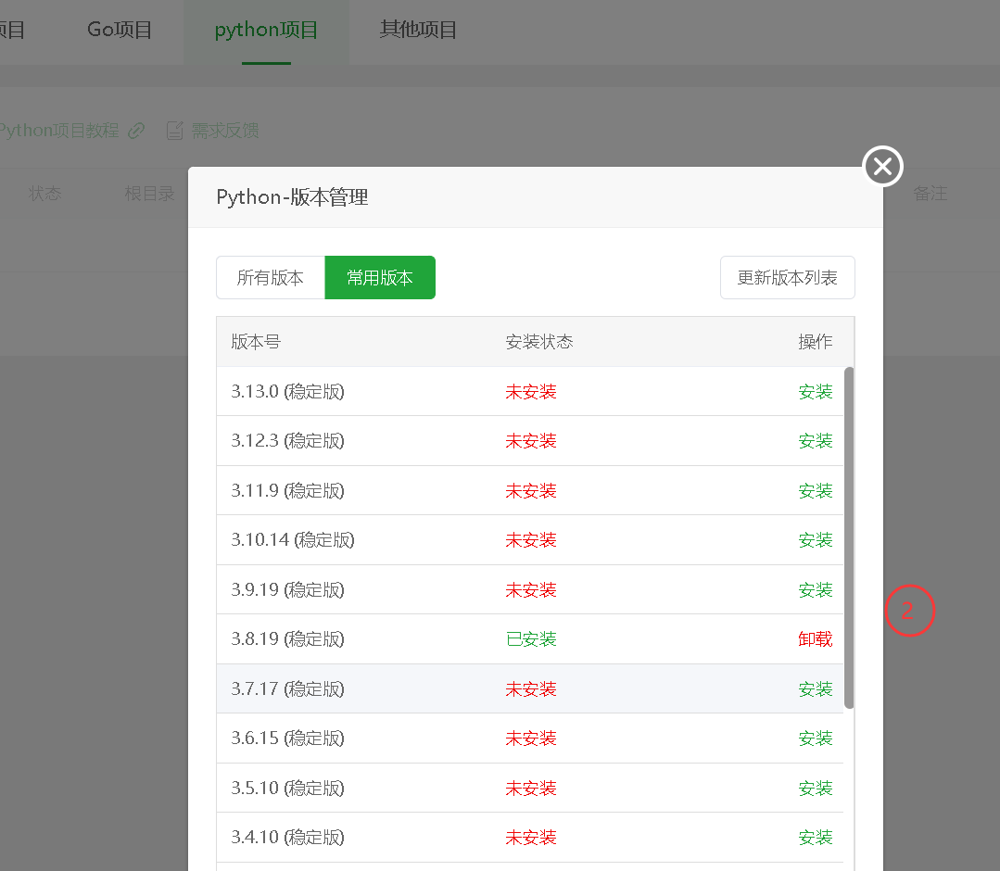Select the 3.6.15 (稳定版) version text
The width and height of the screenshot is (1000, 871).
coord(287,738)
